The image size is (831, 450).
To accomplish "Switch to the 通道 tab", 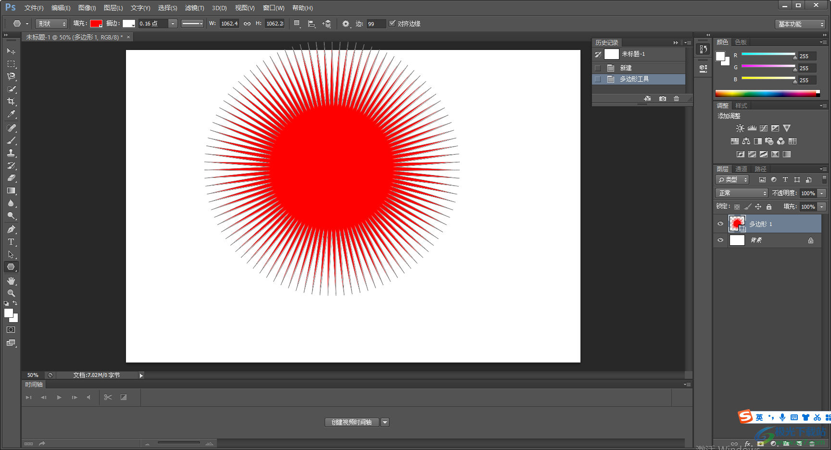I will 741,169.
